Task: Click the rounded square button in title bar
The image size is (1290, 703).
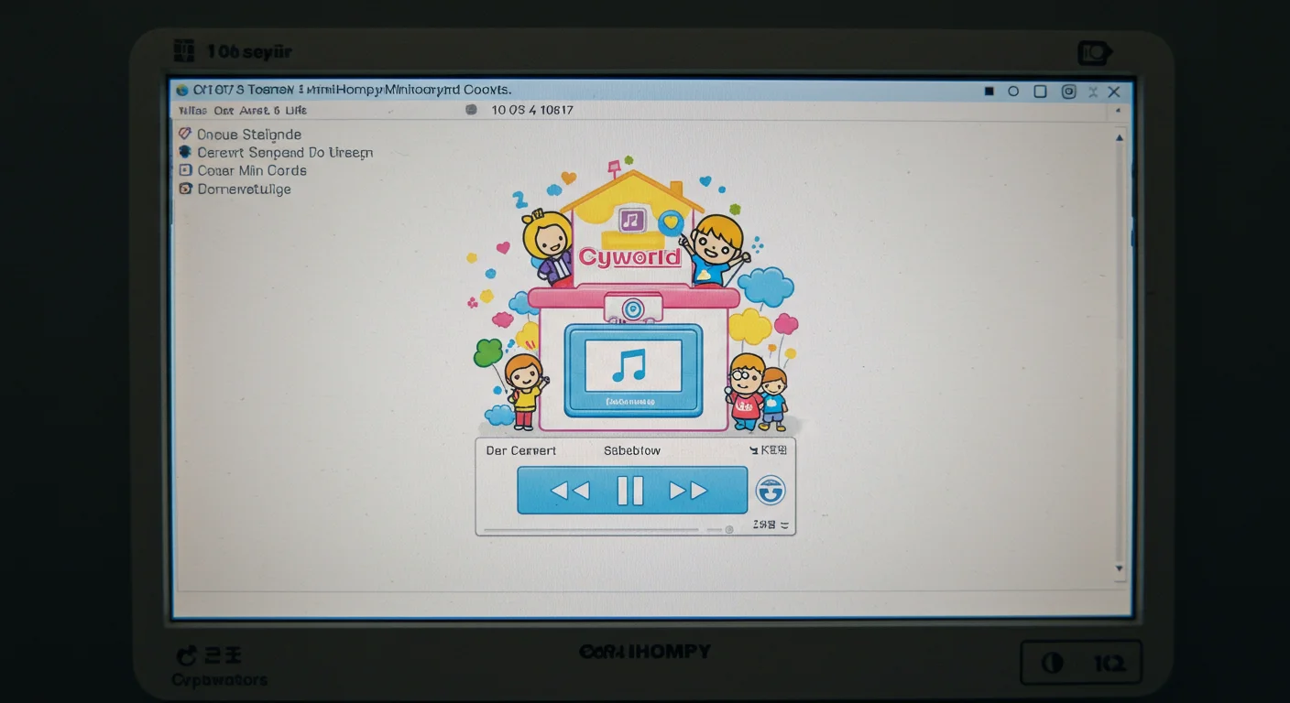Action: click(1040, 92)
